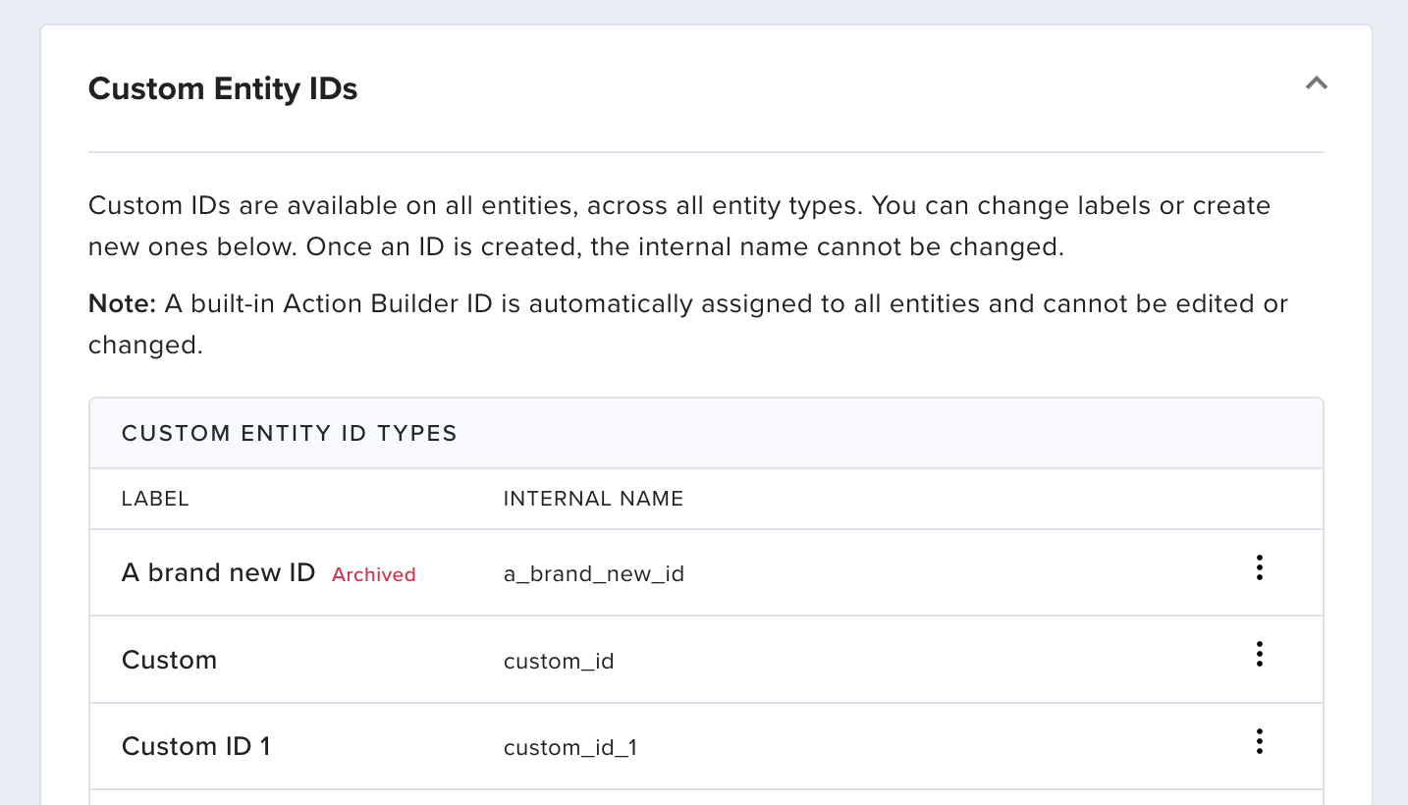Open options menu for A brand new ID
This screenshot has height=805, width=1408.
(x=1259, y=568)
